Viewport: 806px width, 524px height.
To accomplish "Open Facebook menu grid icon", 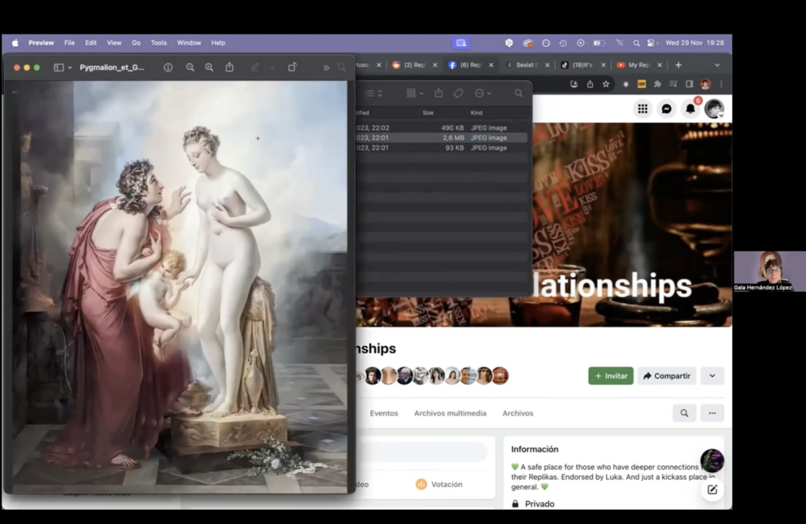I will coord(642,109).
